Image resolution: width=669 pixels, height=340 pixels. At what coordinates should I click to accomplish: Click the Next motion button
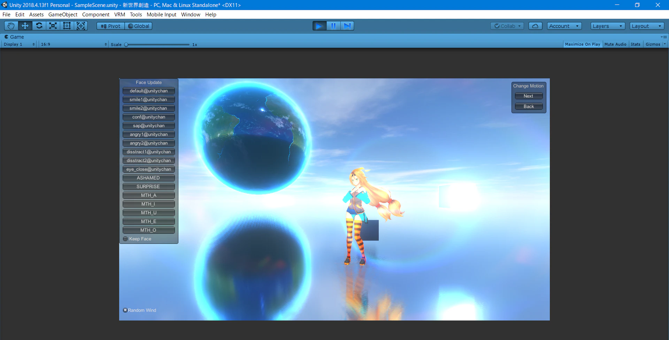(529, 96)
